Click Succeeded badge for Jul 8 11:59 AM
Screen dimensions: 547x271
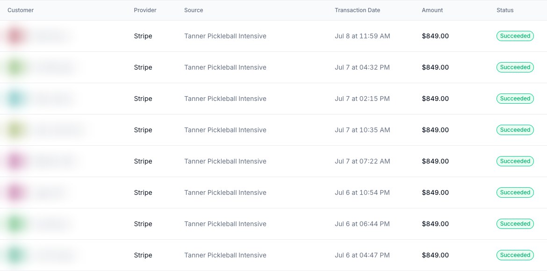pyautogui.click(x=515, y=36)
